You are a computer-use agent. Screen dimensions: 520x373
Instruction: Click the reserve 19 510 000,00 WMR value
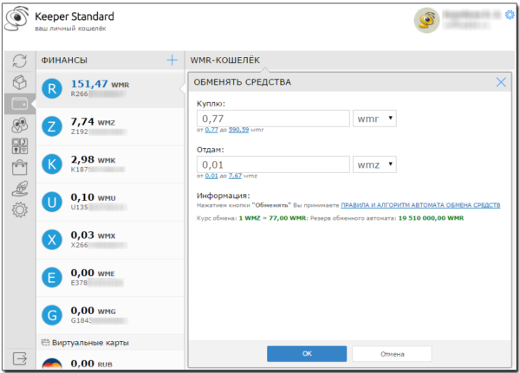tap(431, 218)
